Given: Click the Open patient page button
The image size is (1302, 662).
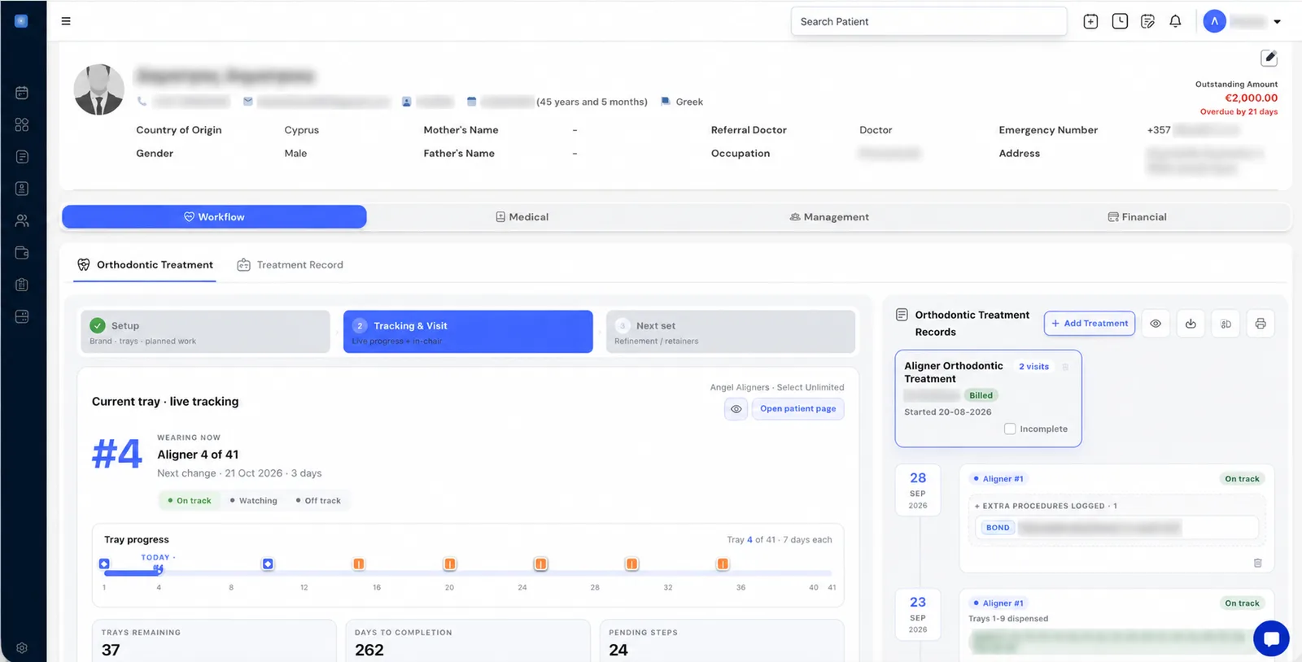Looking at the screenshot, I should (797, 409).
